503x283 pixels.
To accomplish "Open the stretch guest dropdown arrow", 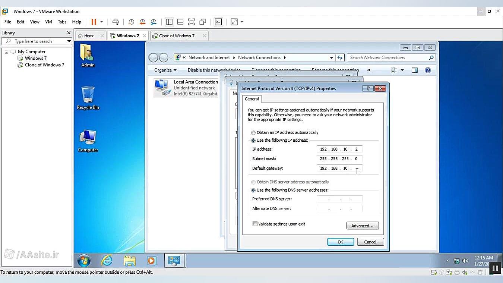I will (x=242, y=22).
